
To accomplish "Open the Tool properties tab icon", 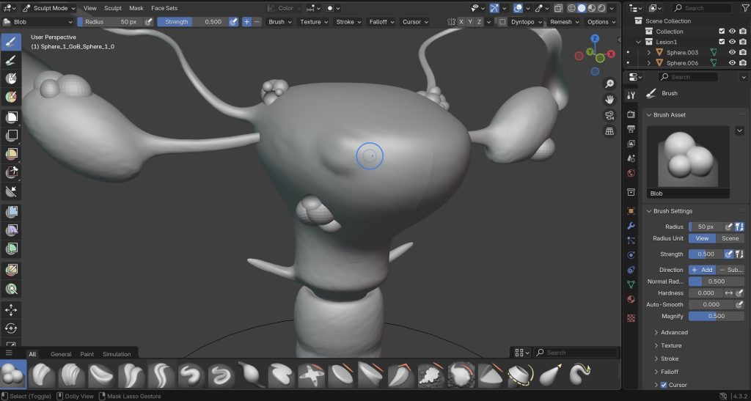I will (x=631, y=96).
